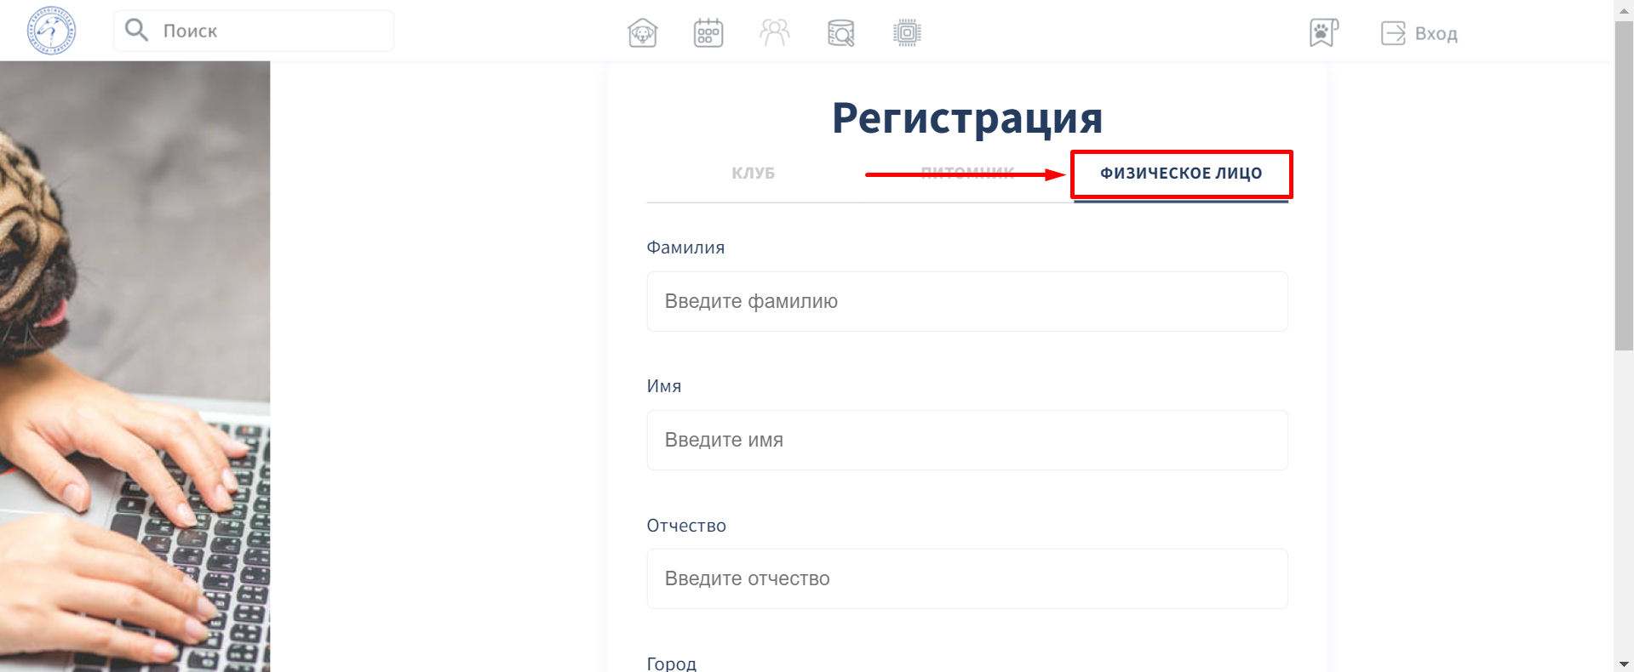
Task: Click the site logo in the header
Action: [51, 31]
